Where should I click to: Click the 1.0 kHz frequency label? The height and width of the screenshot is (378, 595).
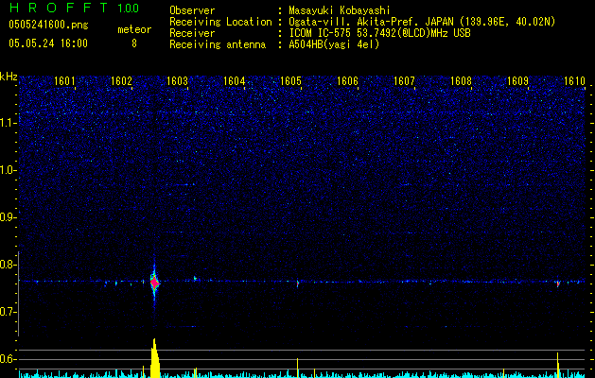pos(7,170)
